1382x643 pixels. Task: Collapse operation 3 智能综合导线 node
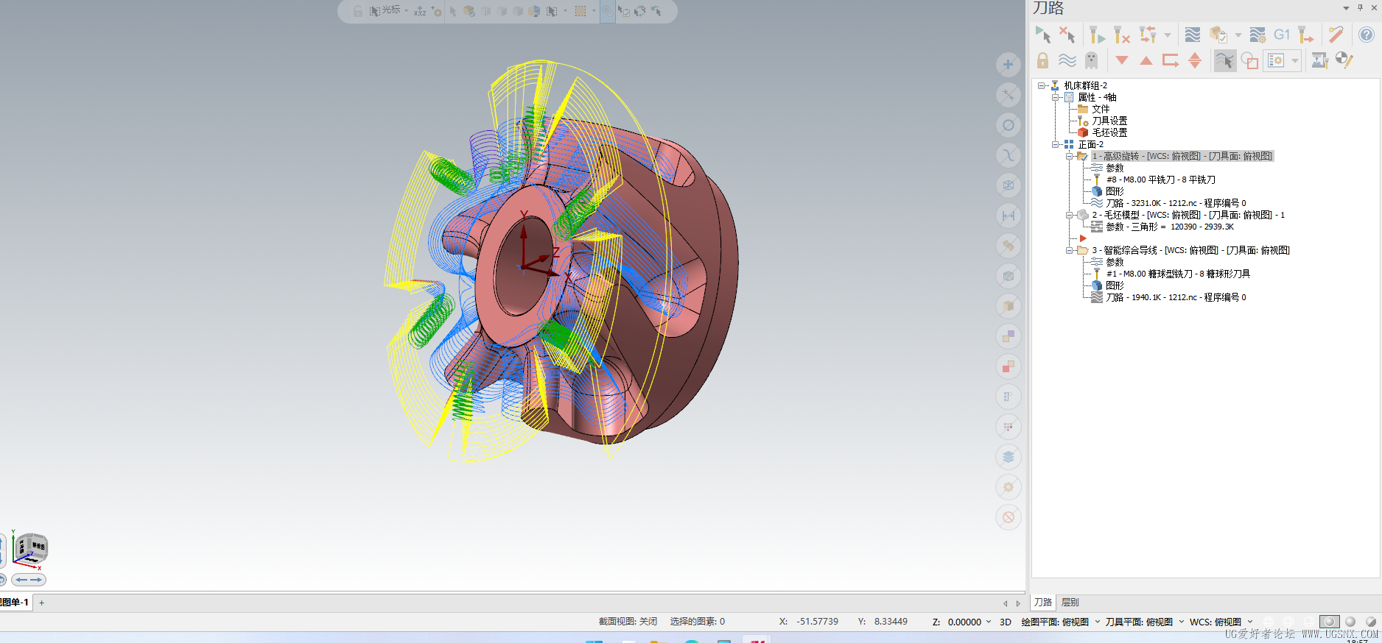tap(1069, 250)
